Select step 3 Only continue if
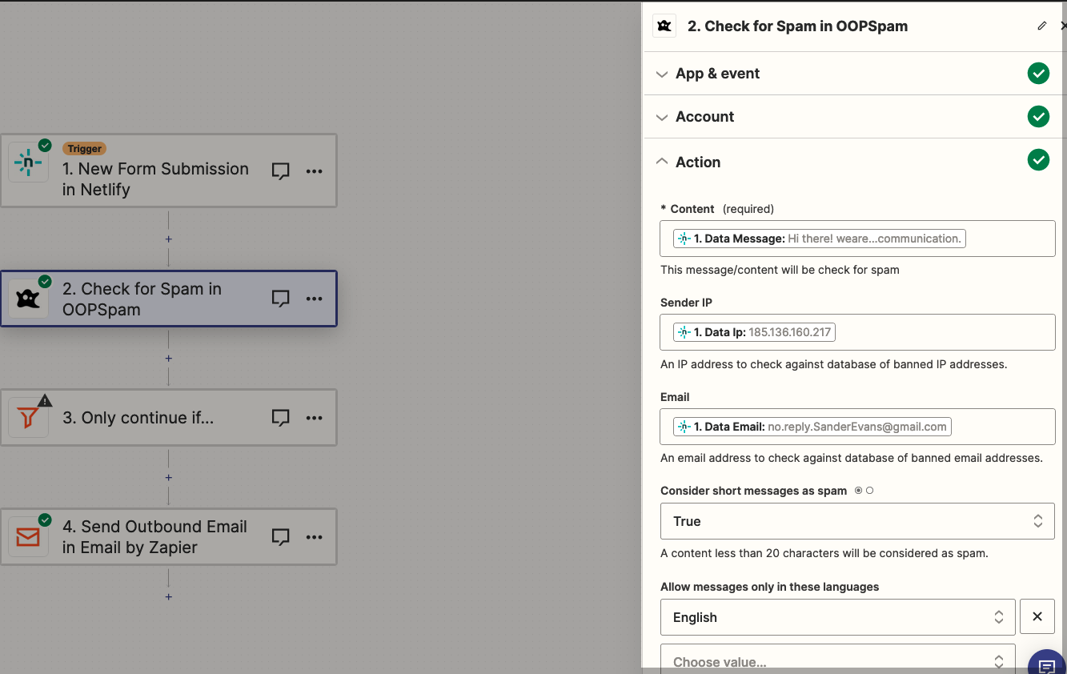1067x674 pixels. tap(168, 418)
